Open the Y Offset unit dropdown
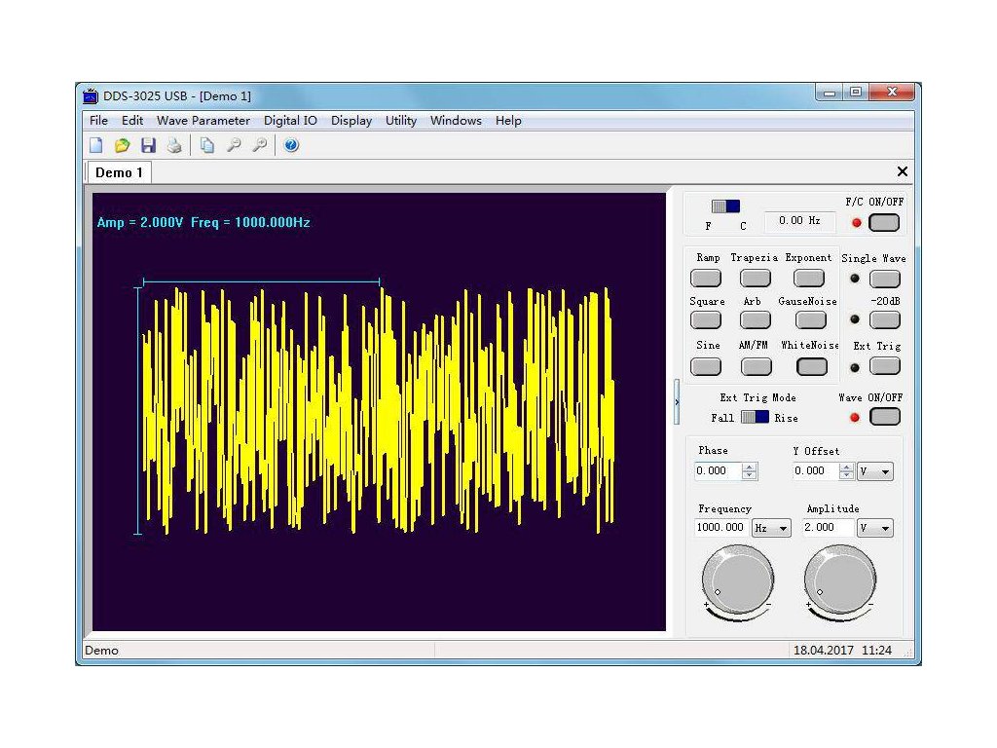The image size is (997, 748). (x=874, y=471)
